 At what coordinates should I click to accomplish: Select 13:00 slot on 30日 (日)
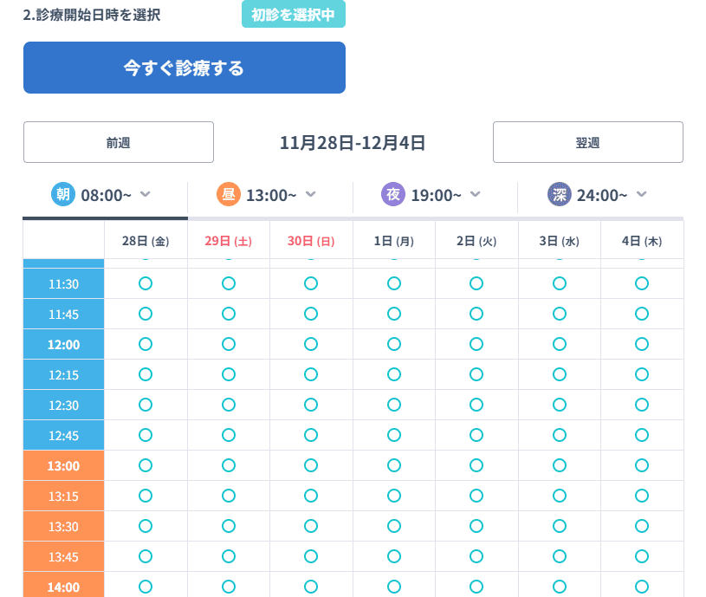[311, 465]
